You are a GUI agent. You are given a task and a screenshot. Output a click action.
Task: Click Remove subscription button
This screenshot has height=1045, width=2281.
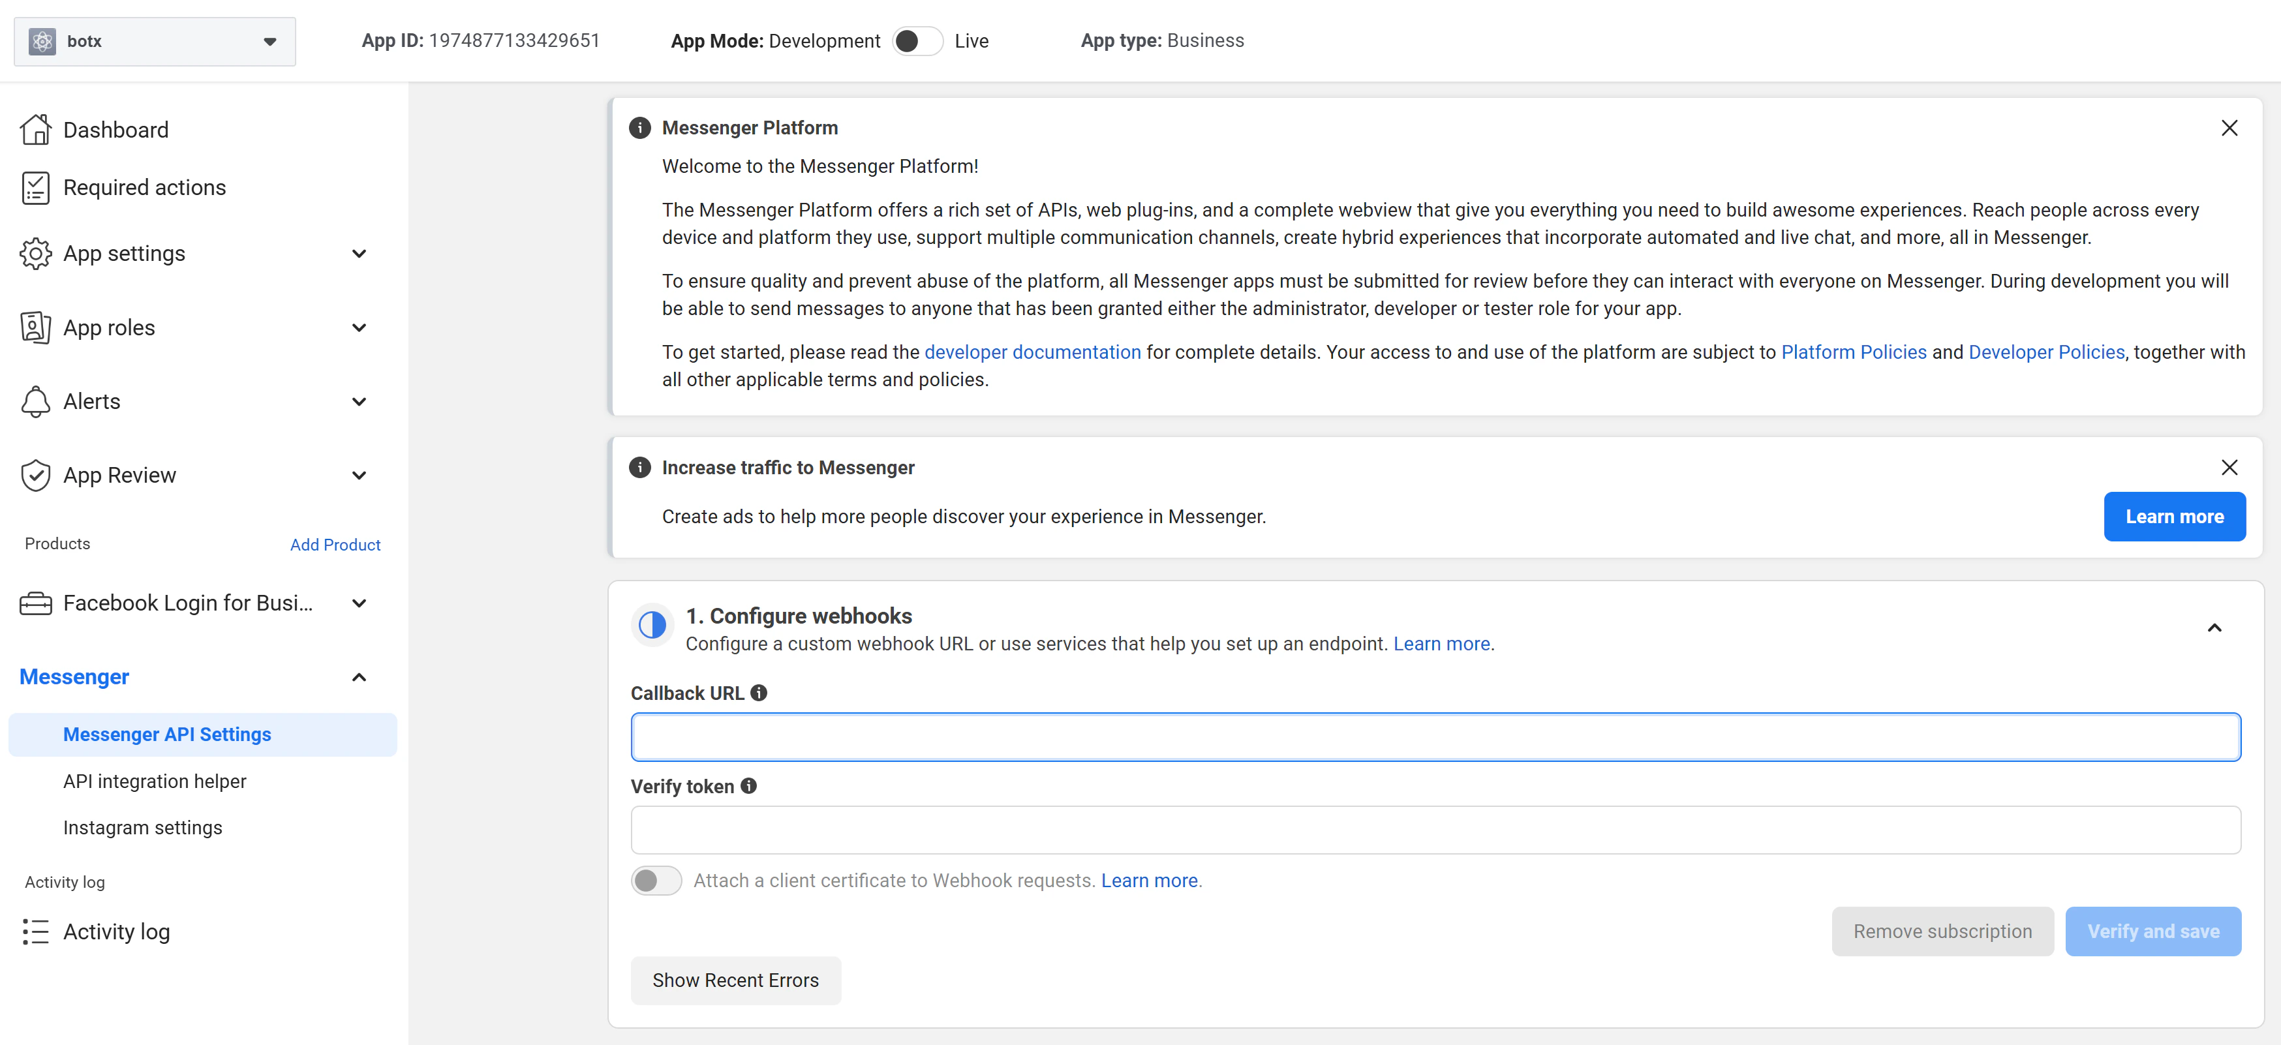(1943, 931)
